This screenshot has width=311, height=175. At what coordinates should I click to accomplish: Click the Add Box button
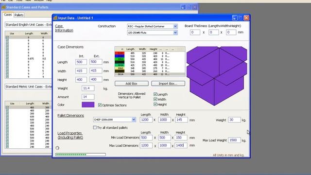(x=131, y=84)
